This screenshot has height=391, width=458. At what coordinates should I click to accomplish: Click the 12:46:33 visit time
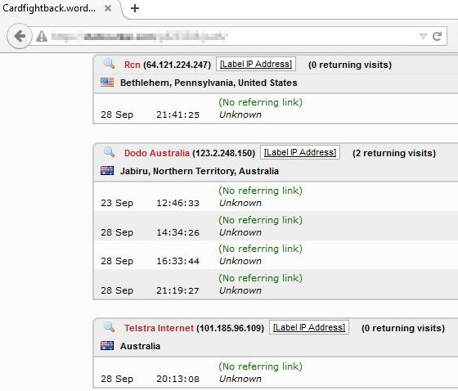pos(178,203)
